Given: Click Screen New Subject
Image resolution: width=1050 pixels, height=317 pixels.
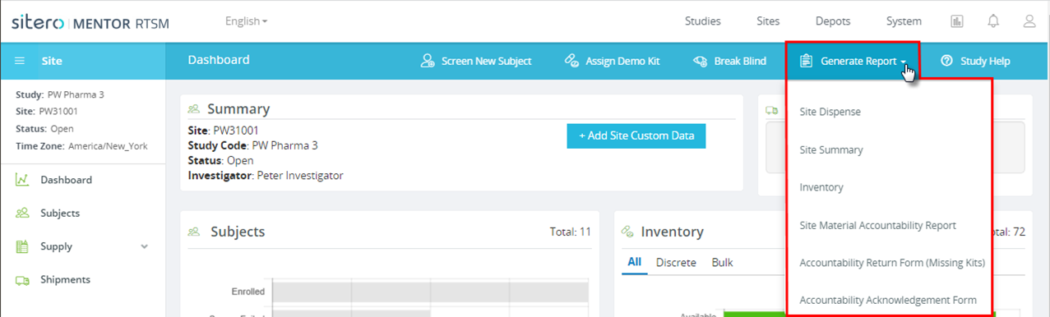Looking at the screenshot, I should (x=475, y=61).
